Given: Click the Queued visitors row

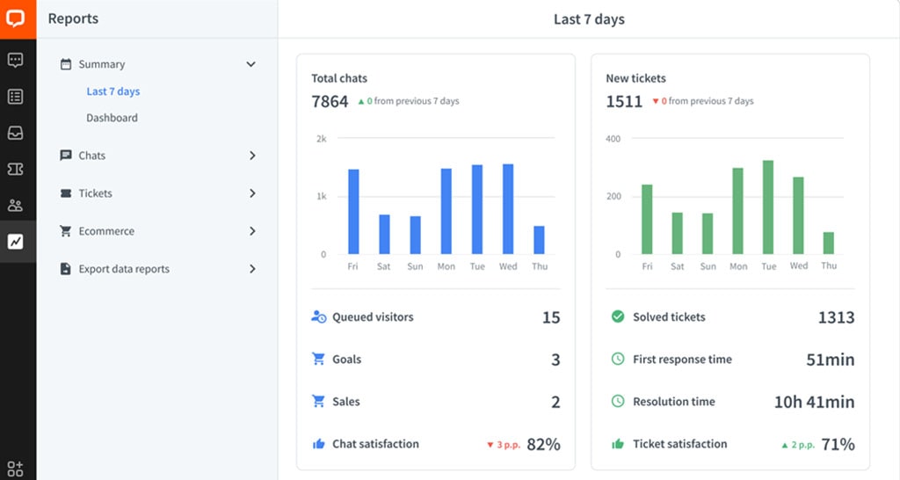Looking at the screenshot, I should [x=373, y=317].
